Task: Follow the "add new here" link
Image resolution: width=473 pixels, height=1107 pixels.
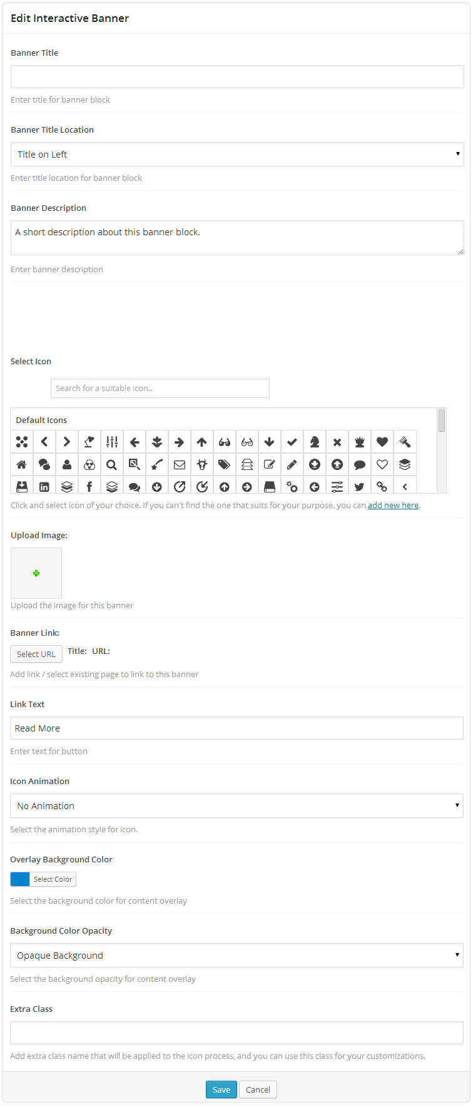Action: tap(393, 505)
